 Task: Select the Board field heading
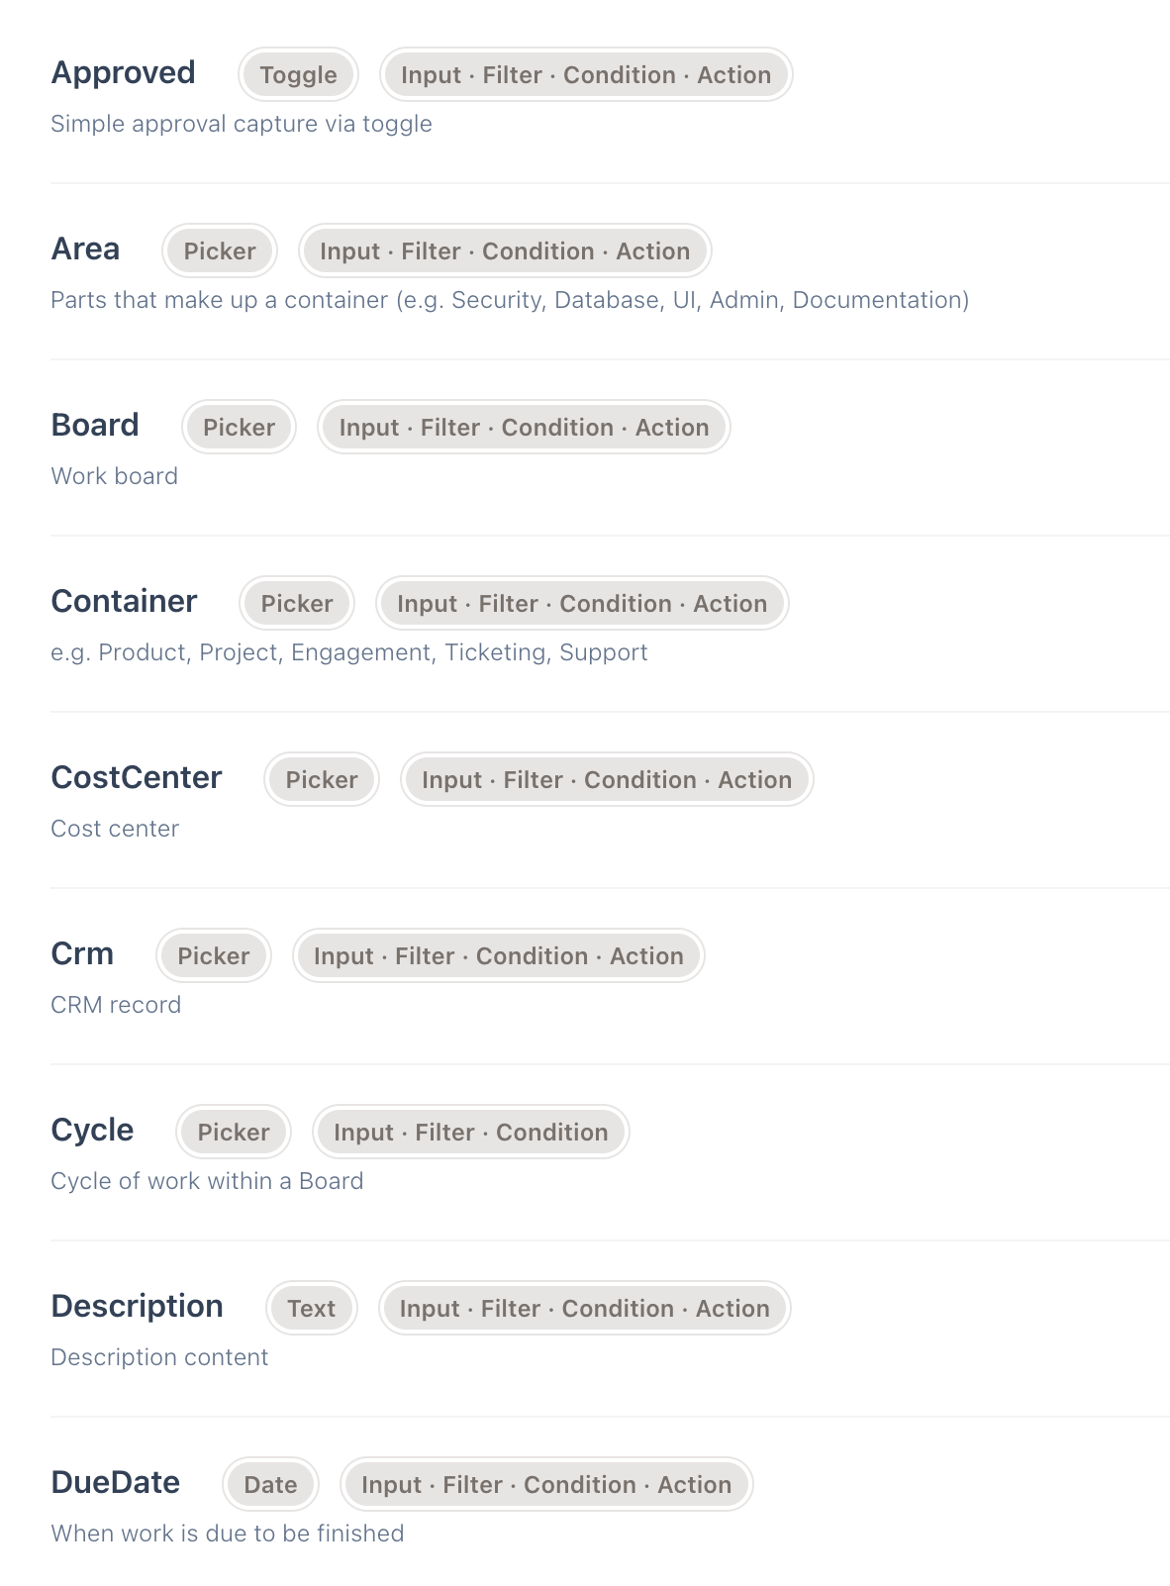[x=95, y=426]
